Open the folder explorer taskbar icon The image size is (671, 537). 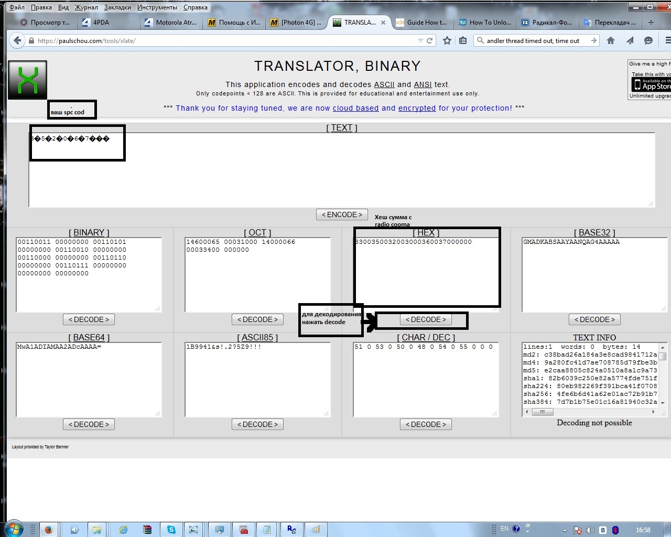pos(96,530)
